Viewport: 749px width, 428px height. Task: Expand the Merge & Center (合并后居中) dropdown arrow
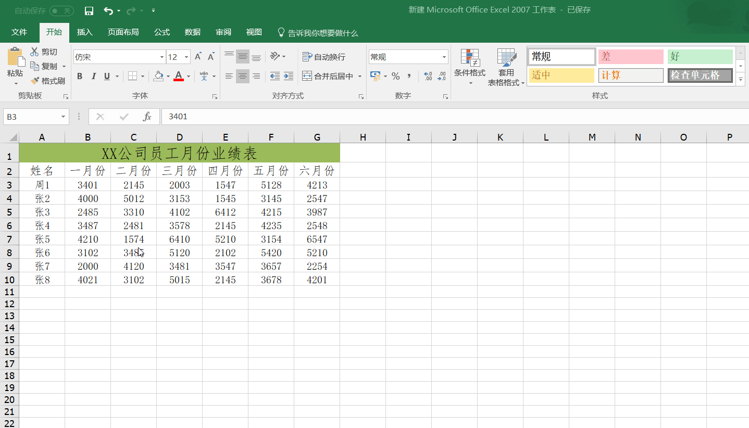tap(360, 76)
